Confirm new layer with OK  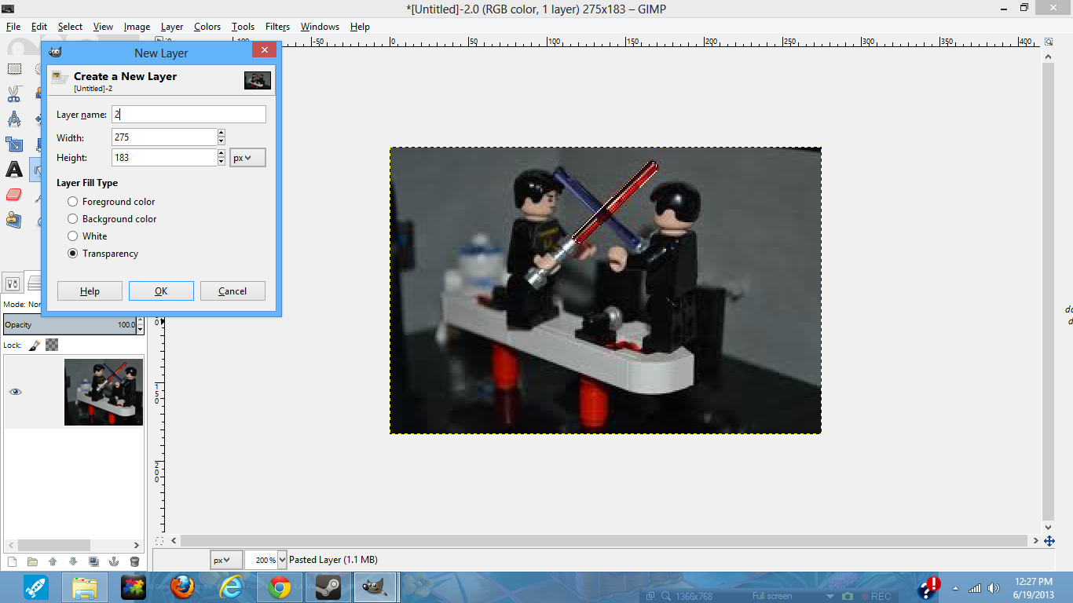point(161,291)
